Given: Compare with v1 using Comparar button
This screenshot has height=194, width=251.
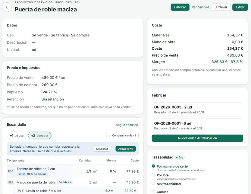Looking at the screenshot, I should (122, 136).
